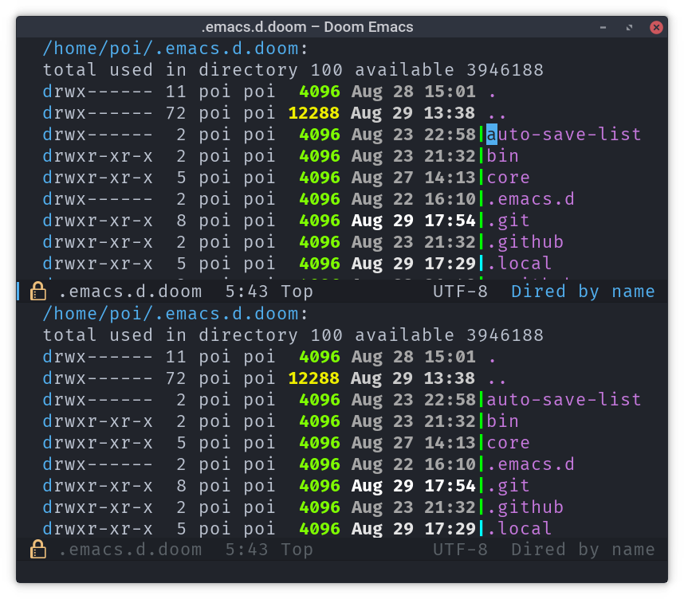Click /home/poi/.emacs.d.doom: header in lower pane

tap(175, 314)
